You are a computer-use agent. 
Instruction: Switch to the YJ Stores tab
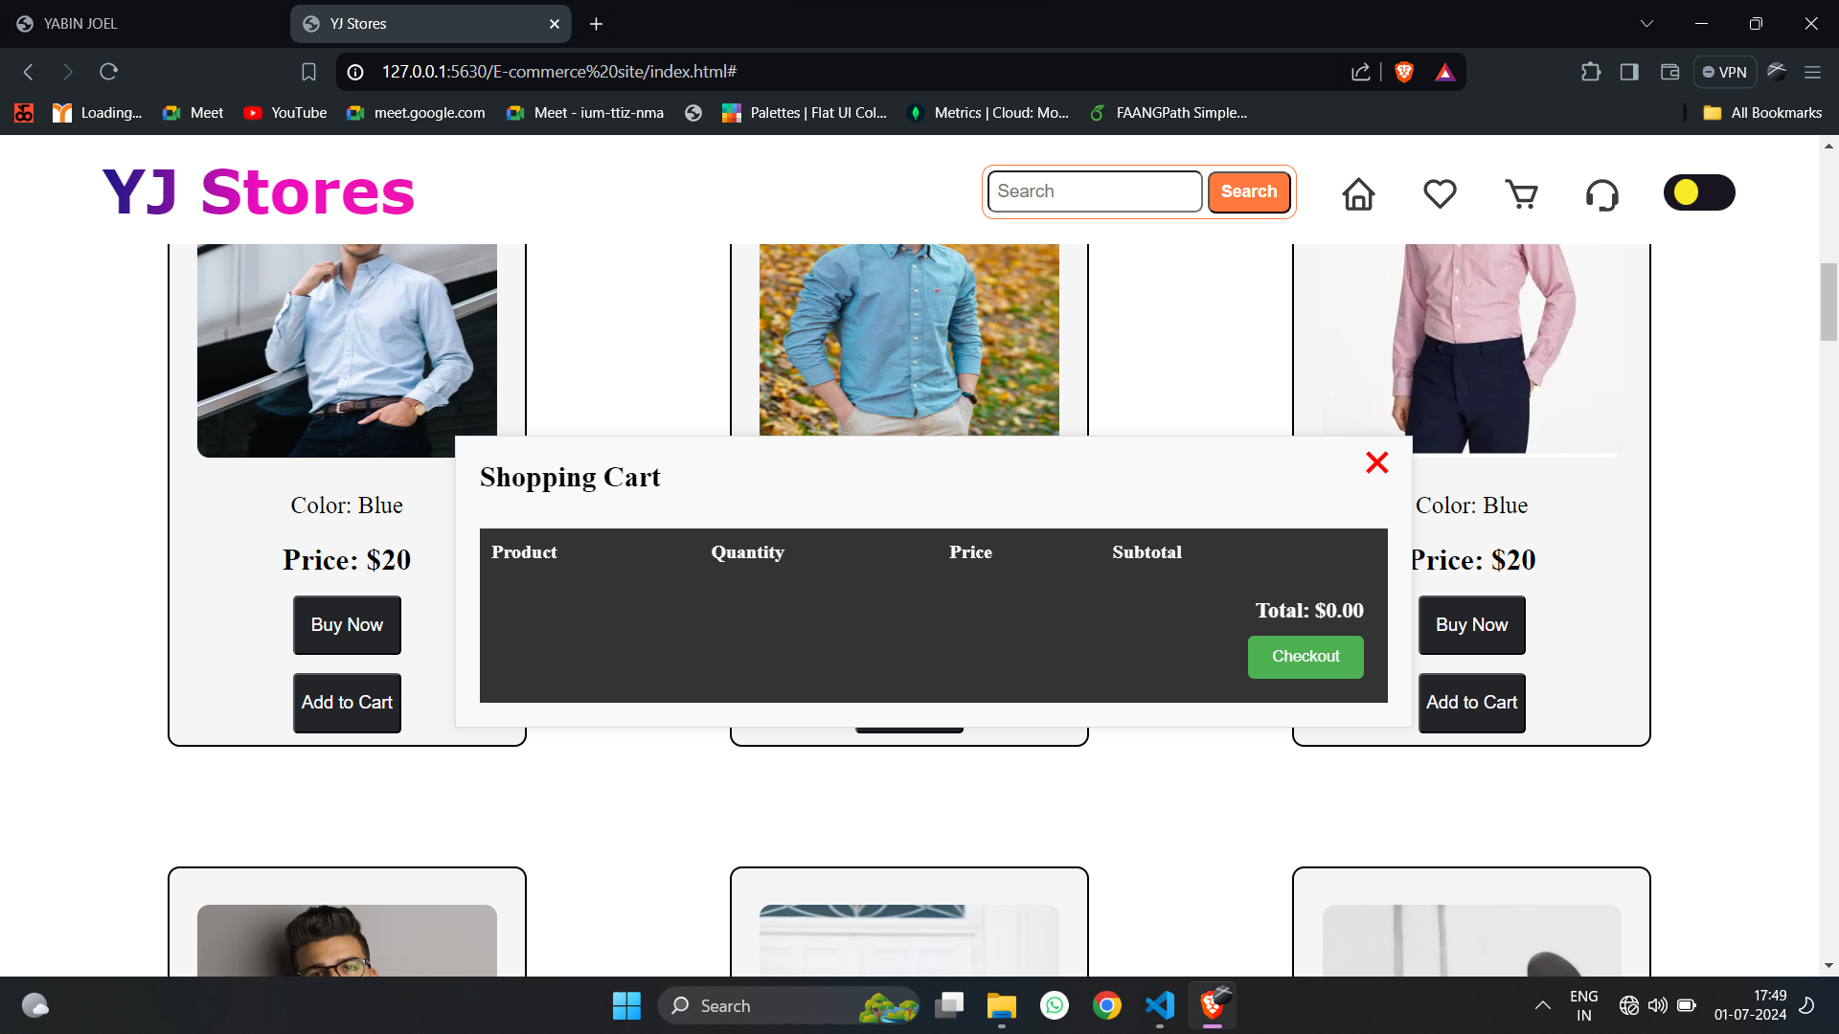tap(421, 23)
